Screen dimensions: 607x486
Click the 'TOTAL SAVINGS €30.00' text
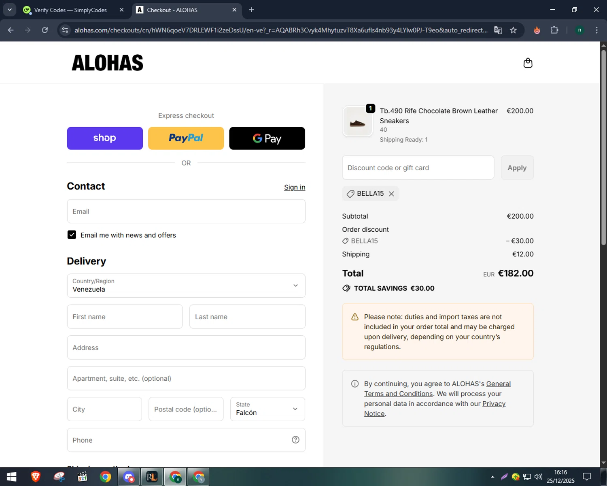point(394,288)
